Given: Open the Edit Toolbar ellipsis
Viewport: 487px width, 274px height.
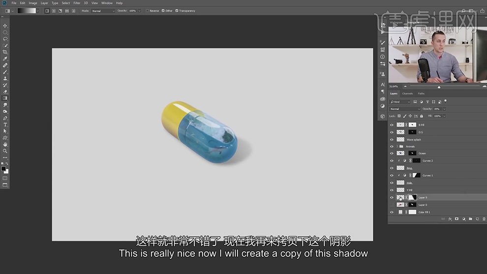Looking at the screenshot, I should click(5, 157).
